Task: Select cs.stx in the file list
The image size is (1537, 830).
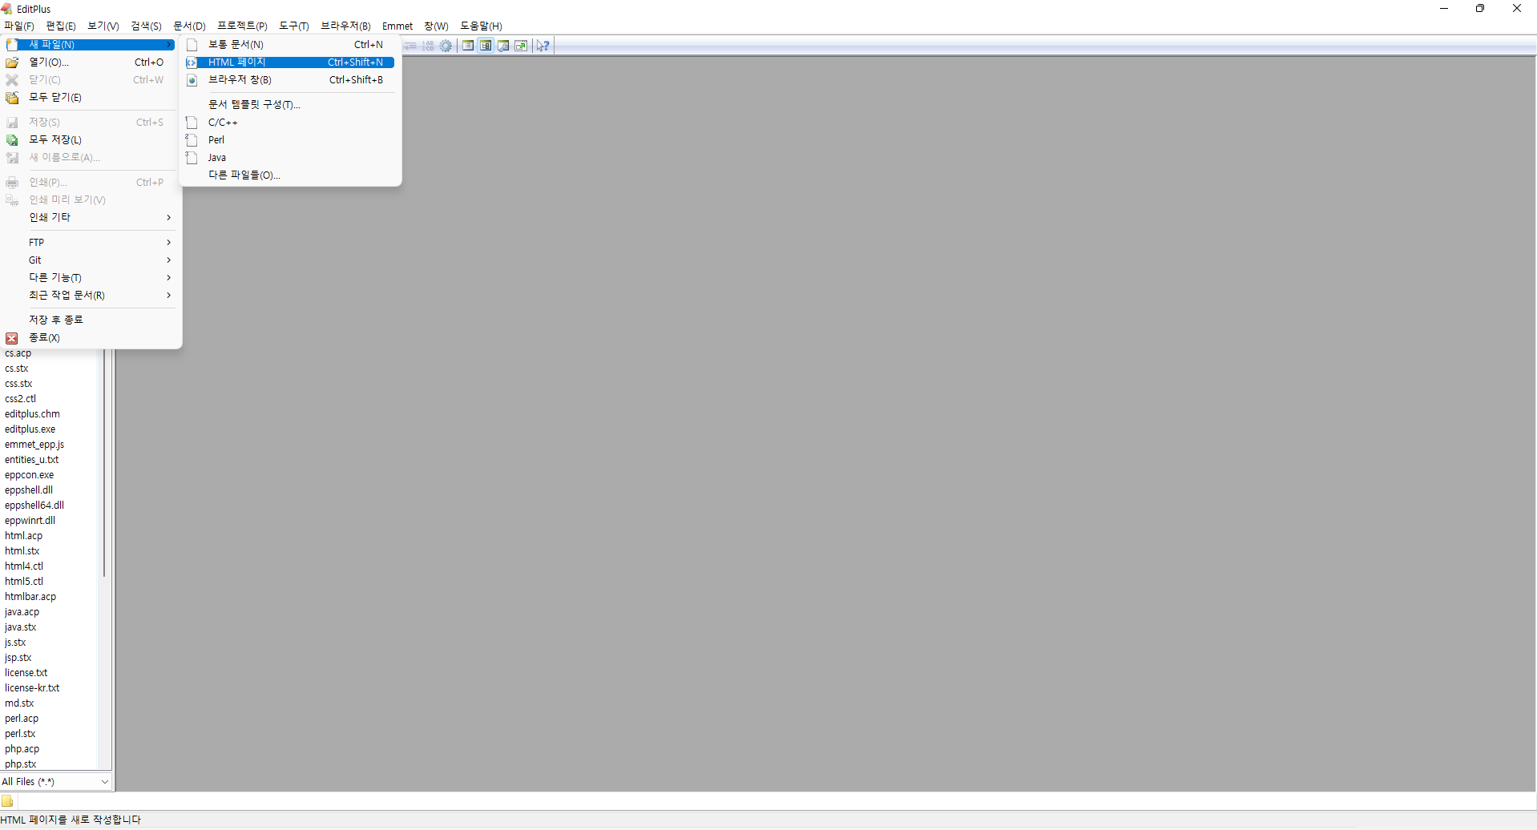Action: click(x=17, y=369)
